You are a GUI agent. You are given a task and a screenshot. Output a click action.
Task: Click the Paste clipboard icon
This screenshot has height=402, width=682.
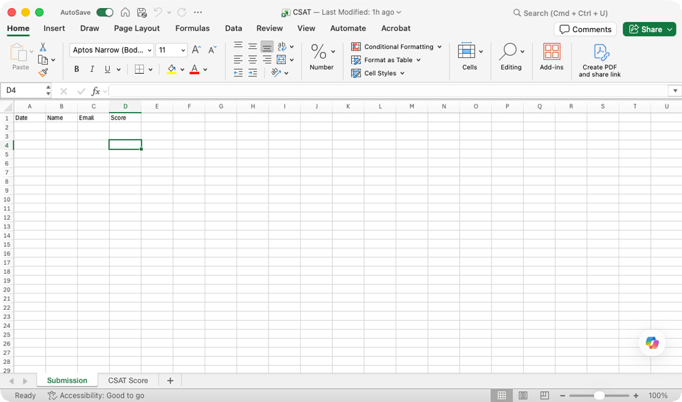point(18,52)
